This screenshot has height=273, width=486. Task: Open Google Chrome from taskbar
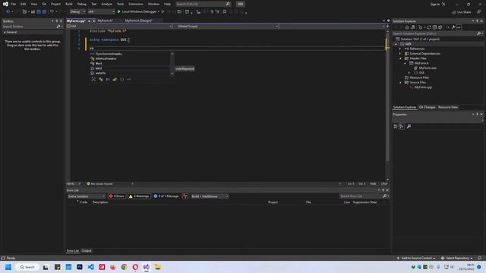point(124,267)
